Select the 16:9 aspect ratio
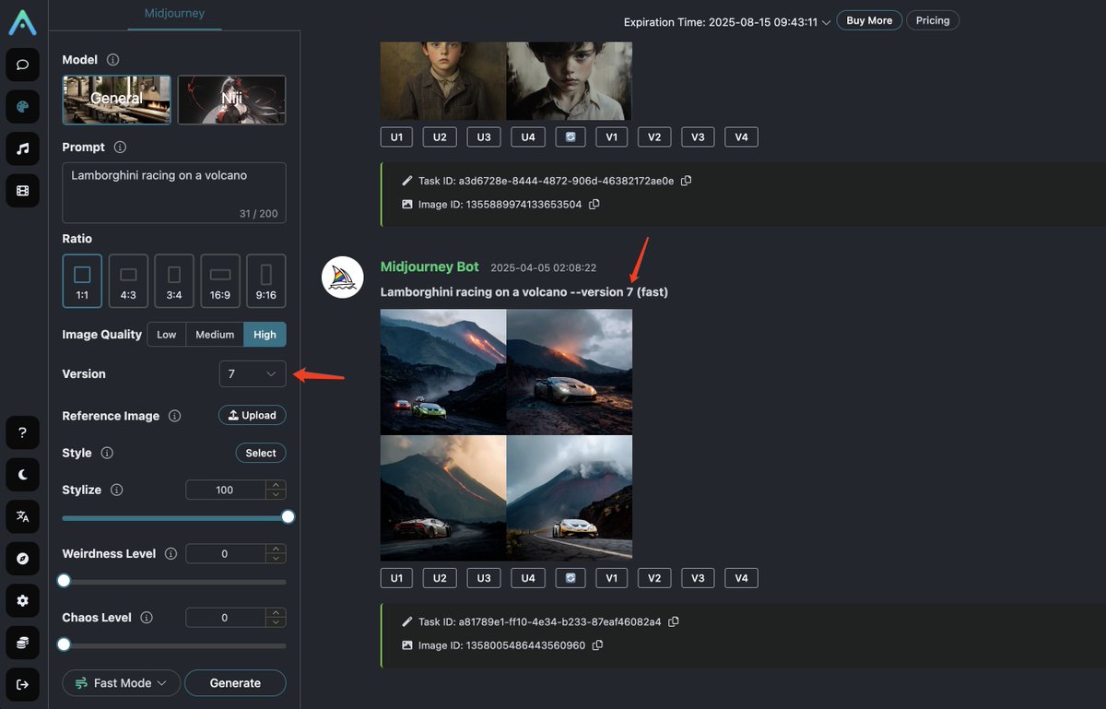This screenshot has height=709, width=1106. 220,281
